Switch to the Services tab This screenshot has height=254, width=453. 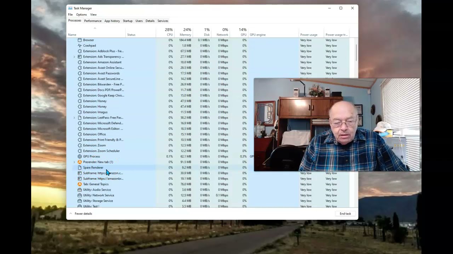[x=163, y=21]
